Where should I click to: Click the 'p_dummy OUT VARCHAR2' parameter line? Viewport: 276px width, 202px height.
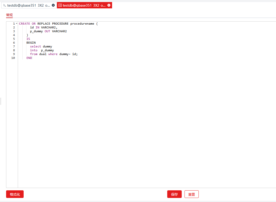48,31
